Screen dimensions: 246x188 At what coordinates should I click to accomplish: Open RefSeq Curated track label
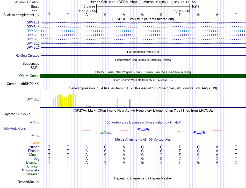[x=27, y=56]
